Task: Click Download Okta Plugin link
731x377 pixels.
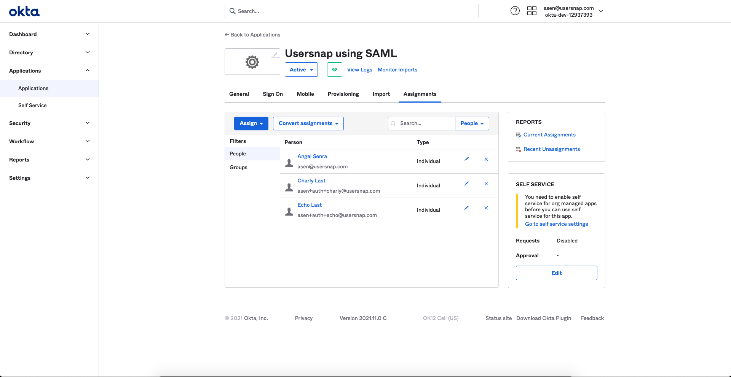Action: 544,318
